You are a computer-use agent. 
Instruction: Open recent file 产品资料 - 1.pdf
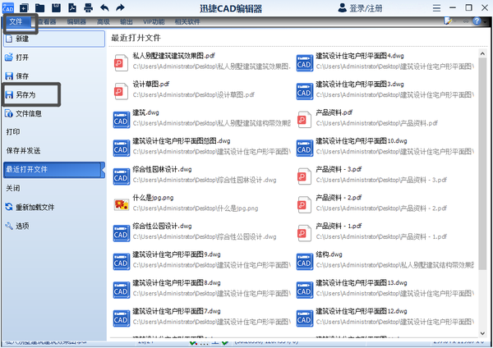click(x=385, y=231)
